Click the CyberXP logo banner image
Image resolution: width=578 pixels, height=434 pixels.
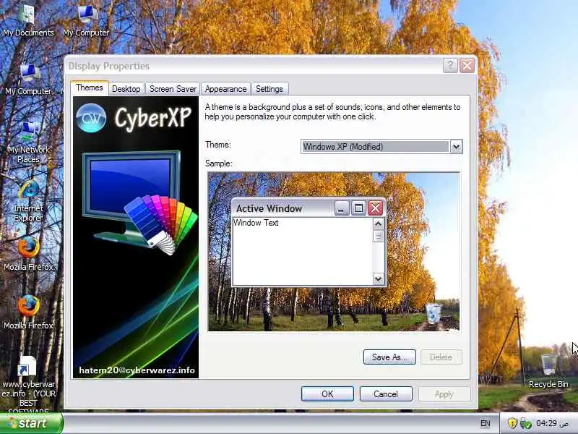(x=136, y=237)
